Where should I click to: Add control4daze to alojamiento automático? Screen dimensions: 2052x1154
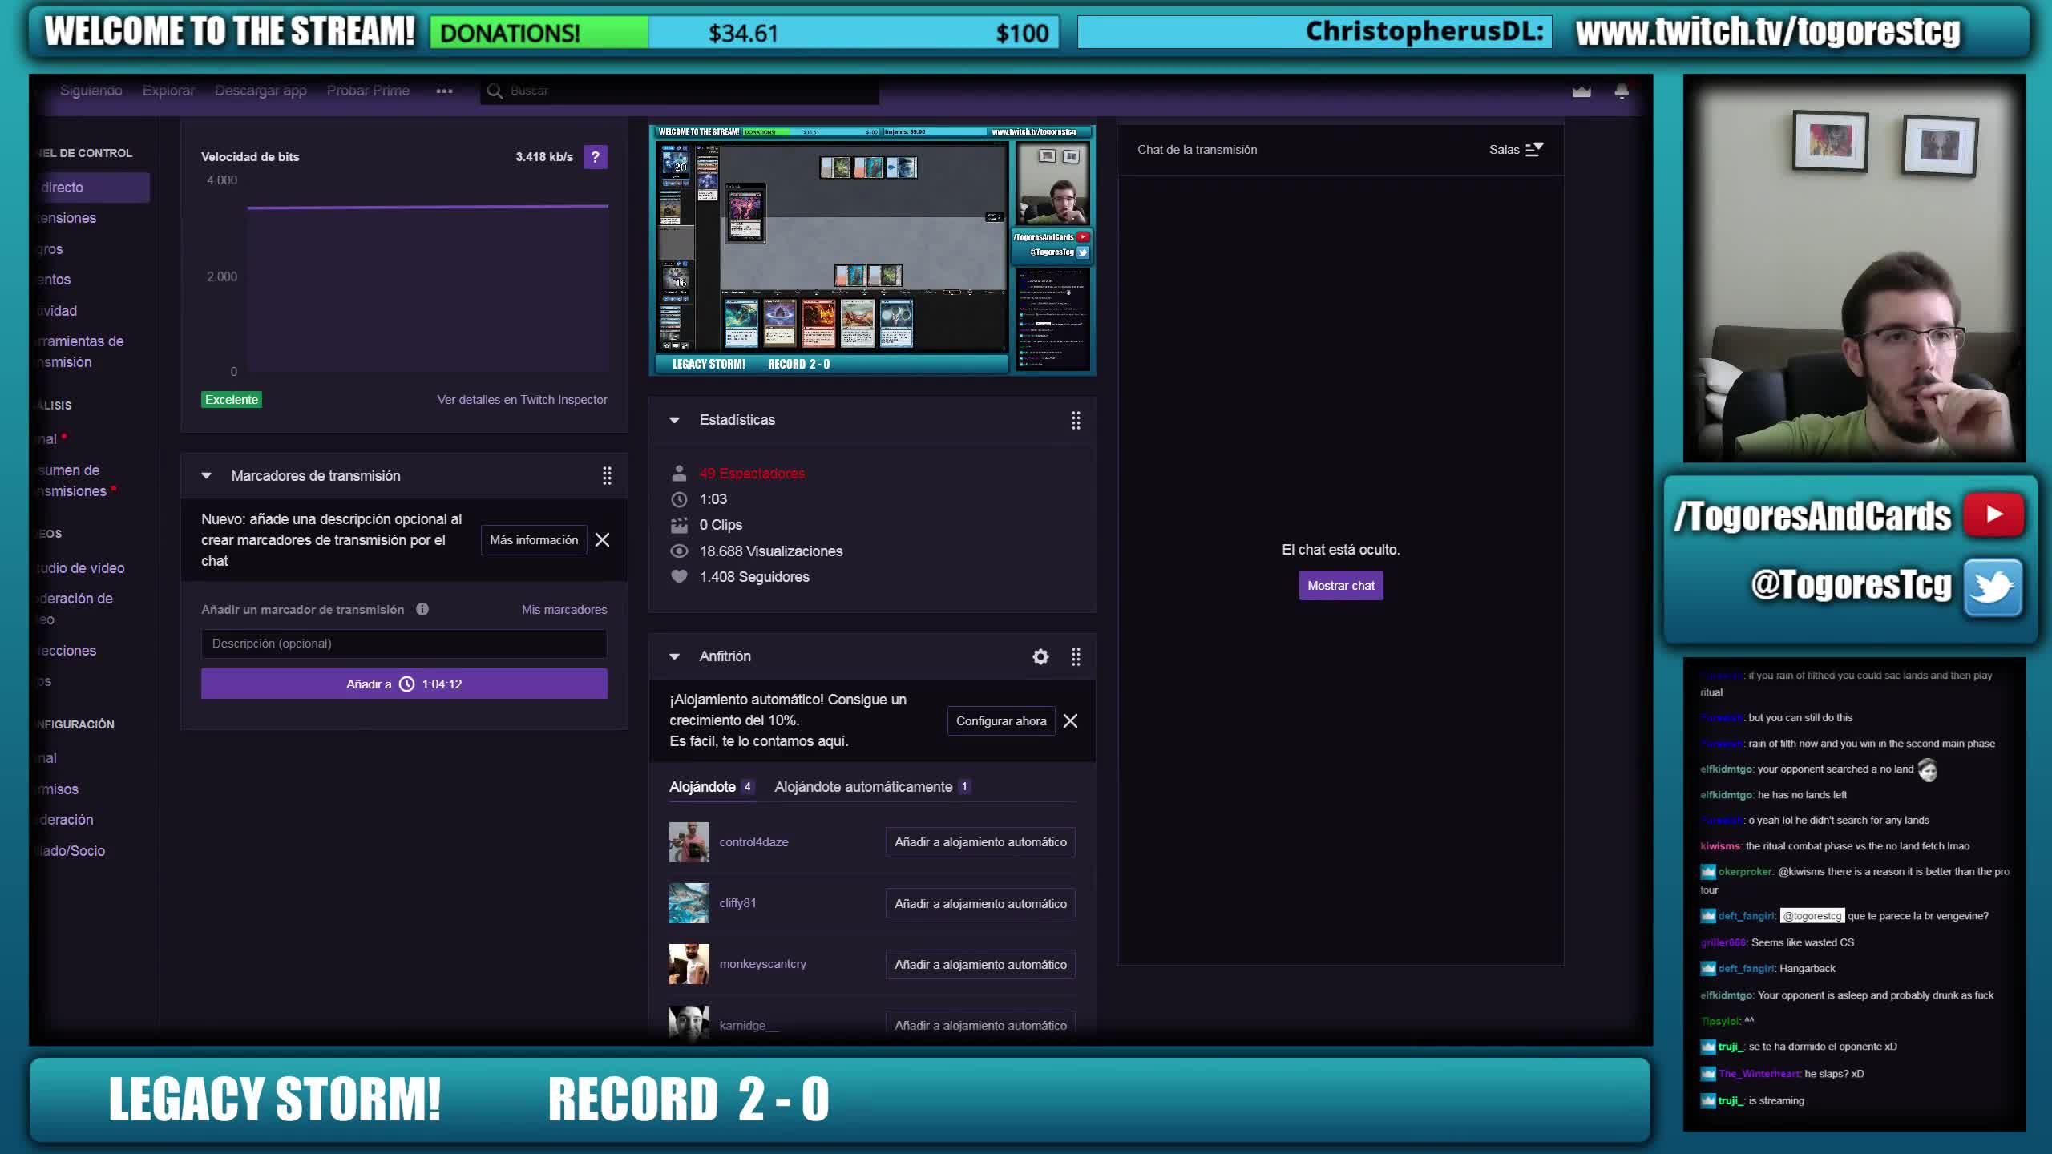point(980,842)
